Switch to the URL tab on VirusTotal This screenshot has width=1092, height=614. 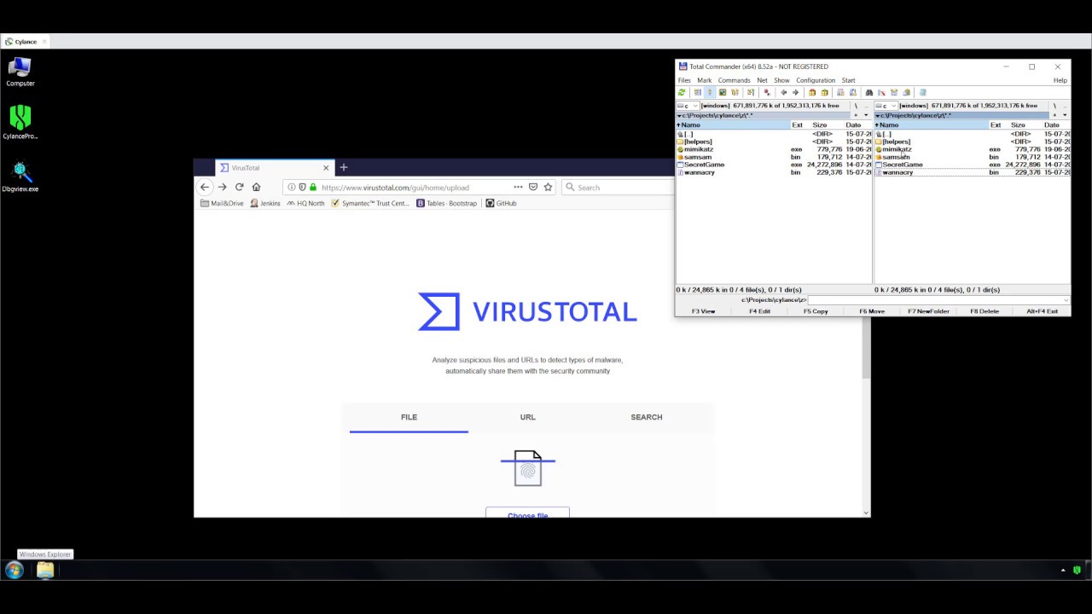click(x=527, y=417)
